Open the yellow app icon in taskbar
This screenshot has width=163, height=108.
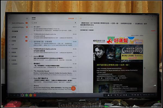point(31,95)
